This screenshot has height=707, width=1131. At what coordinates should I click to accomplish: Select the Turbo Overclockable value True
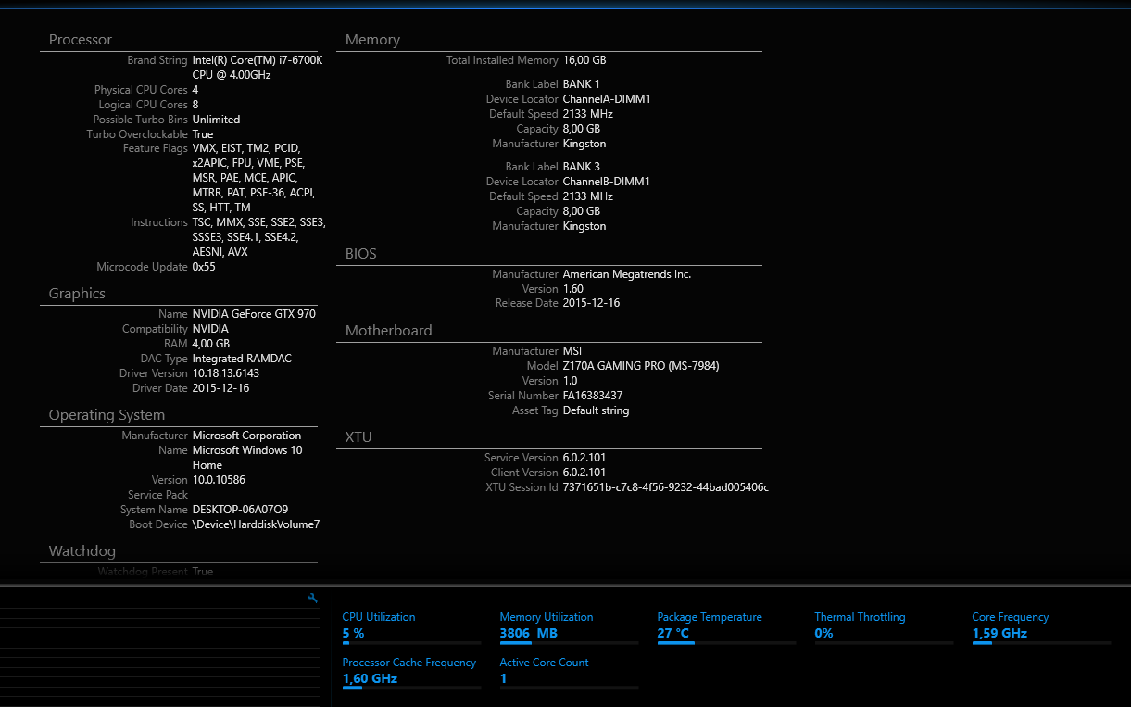click(203, 134)
